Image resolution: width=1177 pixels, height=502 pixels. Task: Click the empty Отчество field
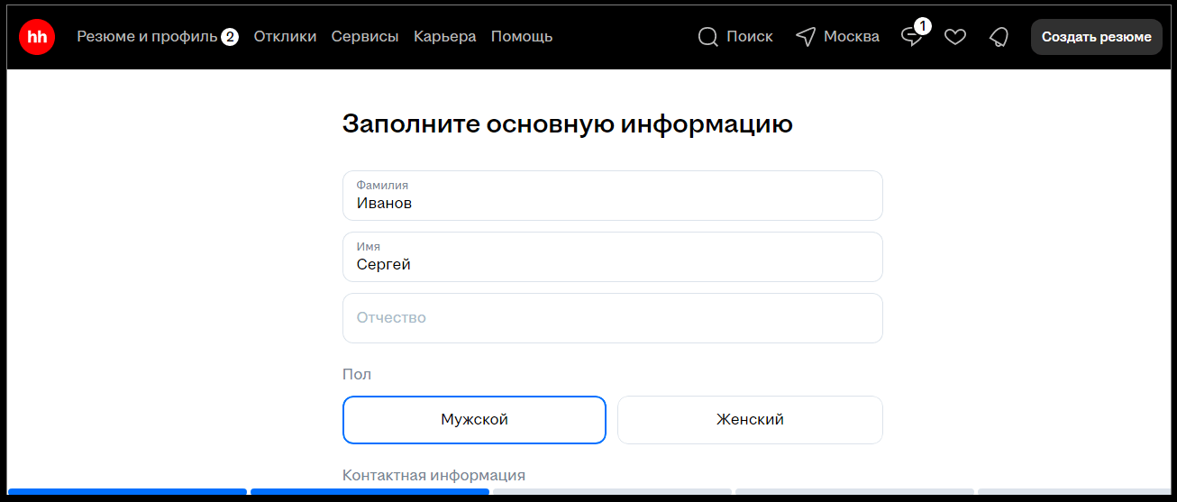(612, 318)
